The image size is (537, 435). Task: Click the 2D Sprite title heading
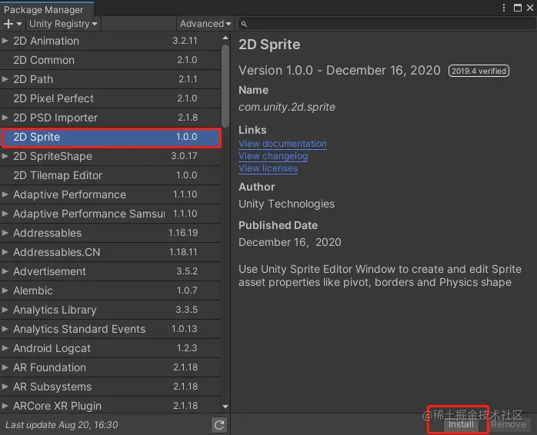coord(269,45)
